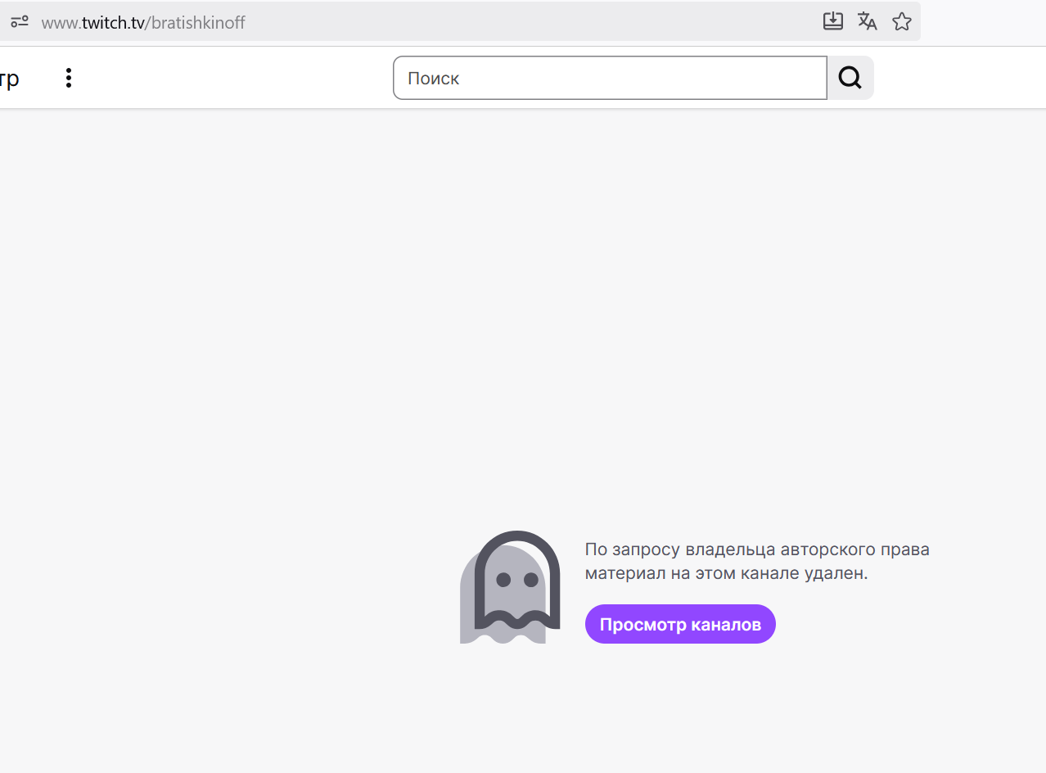Click the install app icon in address bar
The image size is (1046, 773).
click(833, 21)
